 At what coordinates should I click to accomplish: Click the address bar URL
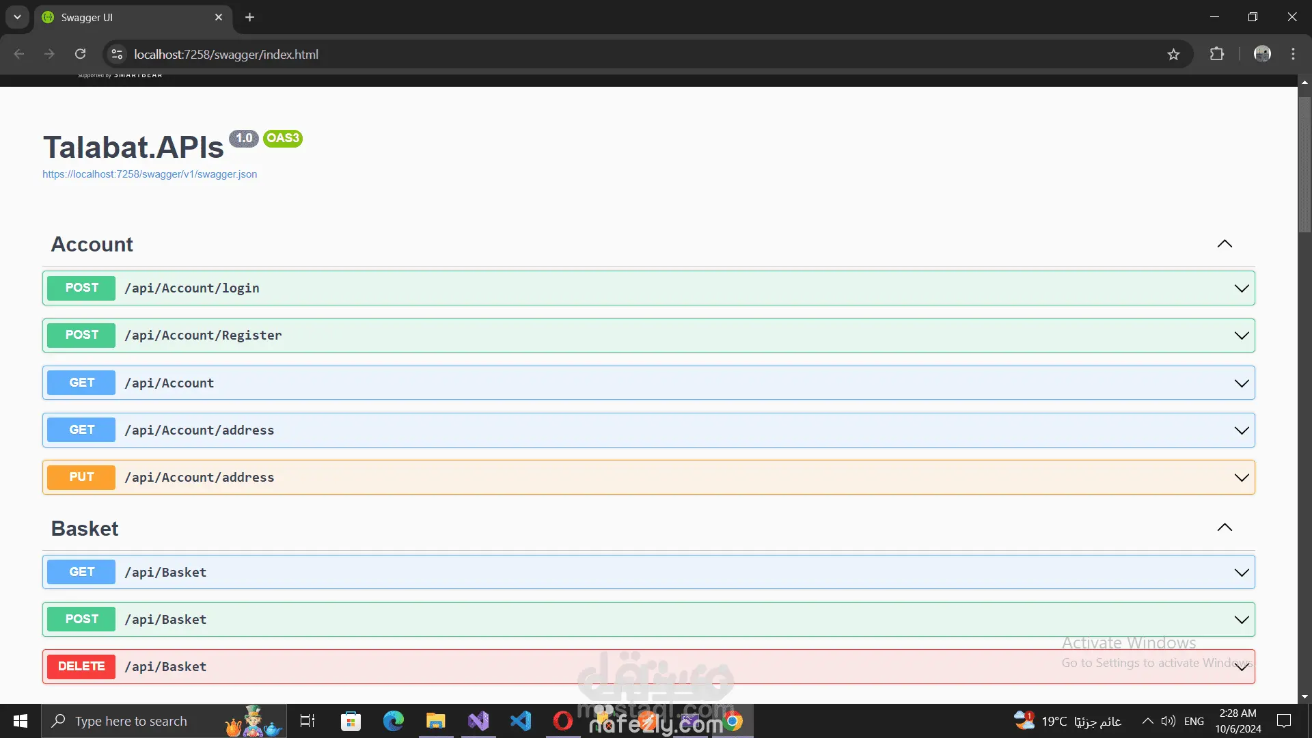click(x=226, y=54)
